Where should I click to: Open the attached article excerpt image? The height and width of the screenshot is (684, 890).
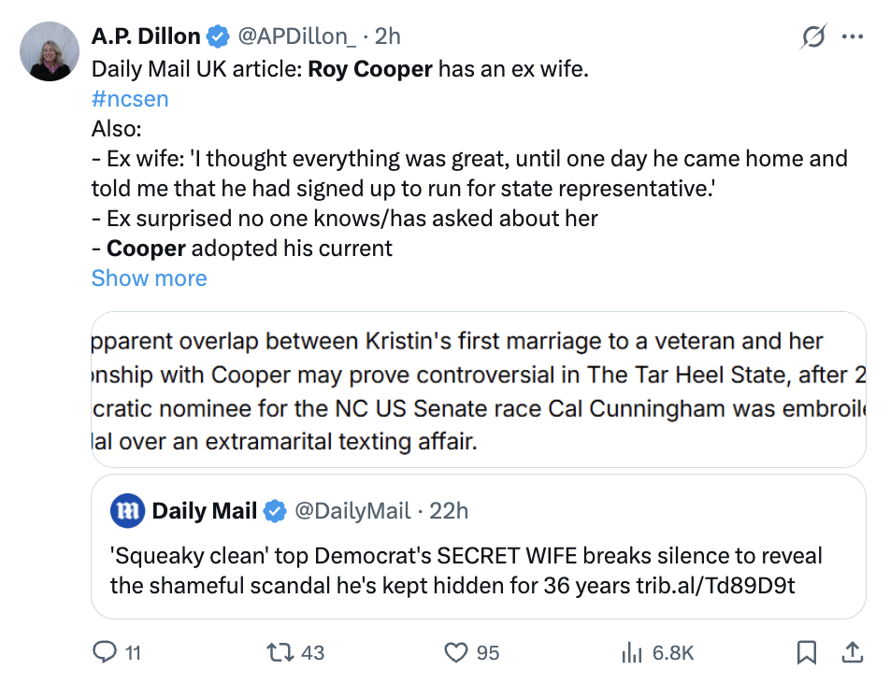point(478,390)
